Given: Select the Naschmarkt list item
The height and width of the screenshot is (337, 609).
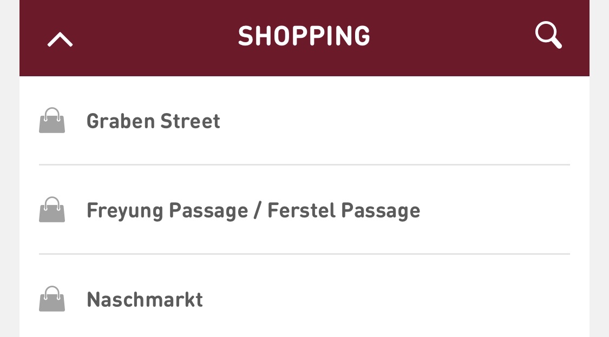Looking at the screenshot, I should tap(304, 296).
